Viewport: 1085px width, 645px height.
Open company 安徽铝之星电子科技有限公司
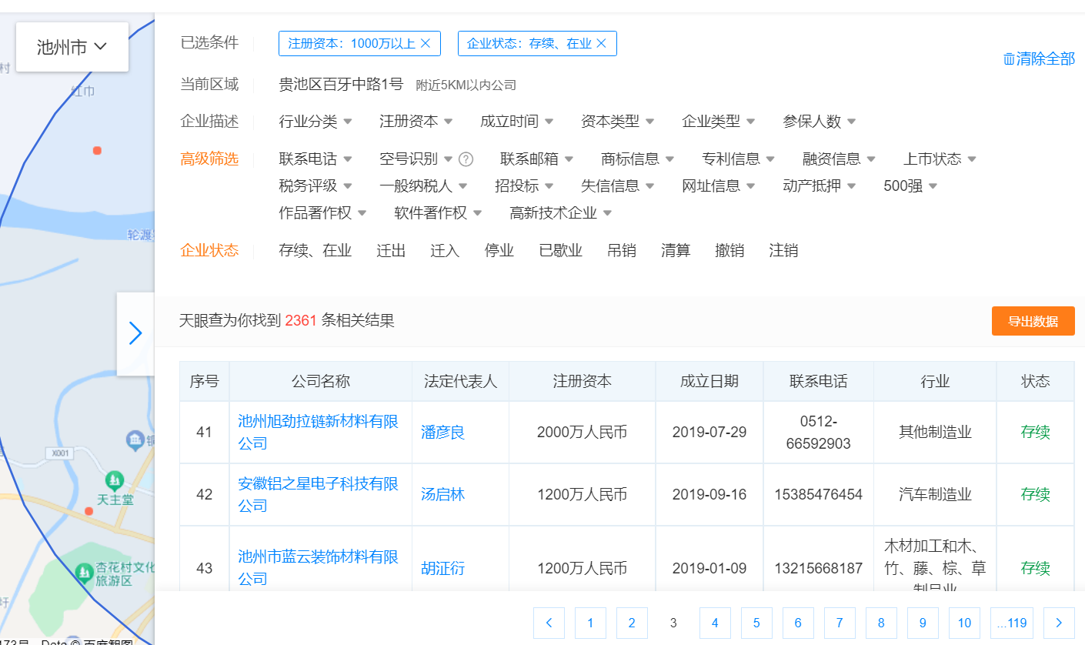[319, 494]
